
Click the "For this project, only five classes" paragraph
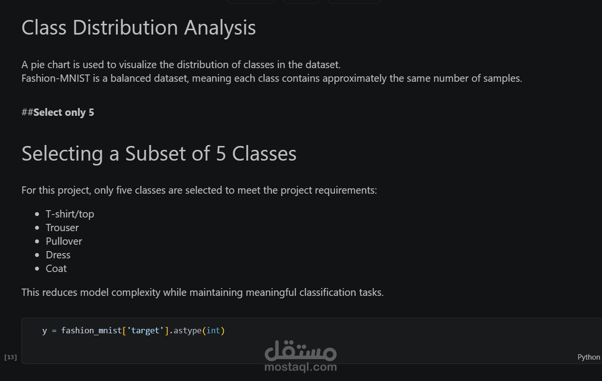[x=199, y=190]
